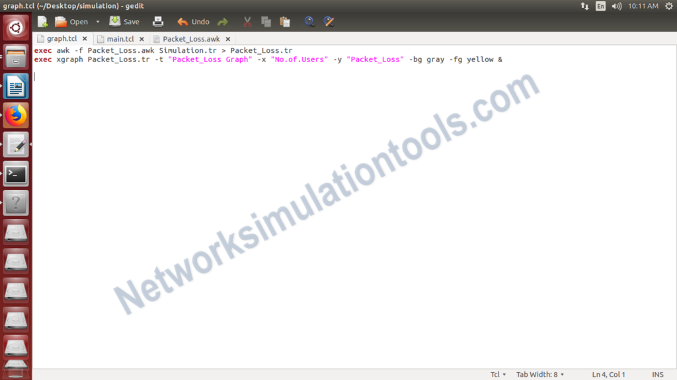The image size is (677, 380).
Task: Open Find and Replace
Action: (329, 22)
